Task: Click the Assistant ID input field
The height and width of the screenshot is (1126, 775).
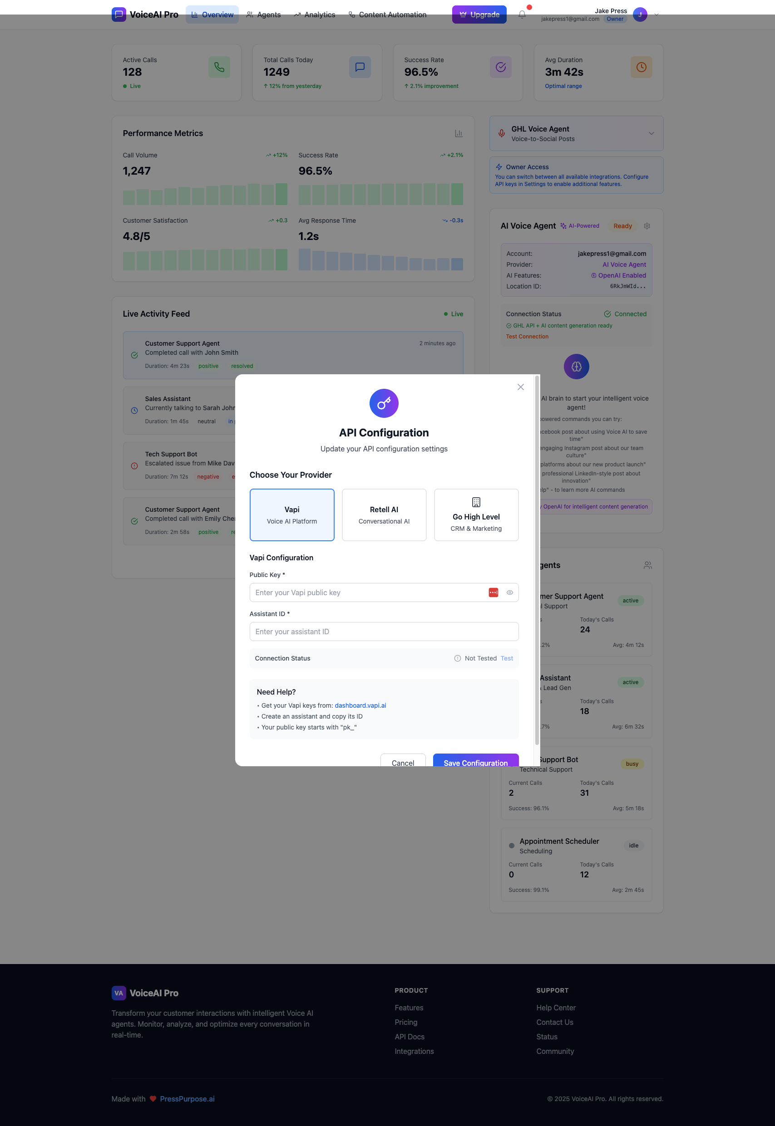Action: pyautogui.click(x=384, y=632)
